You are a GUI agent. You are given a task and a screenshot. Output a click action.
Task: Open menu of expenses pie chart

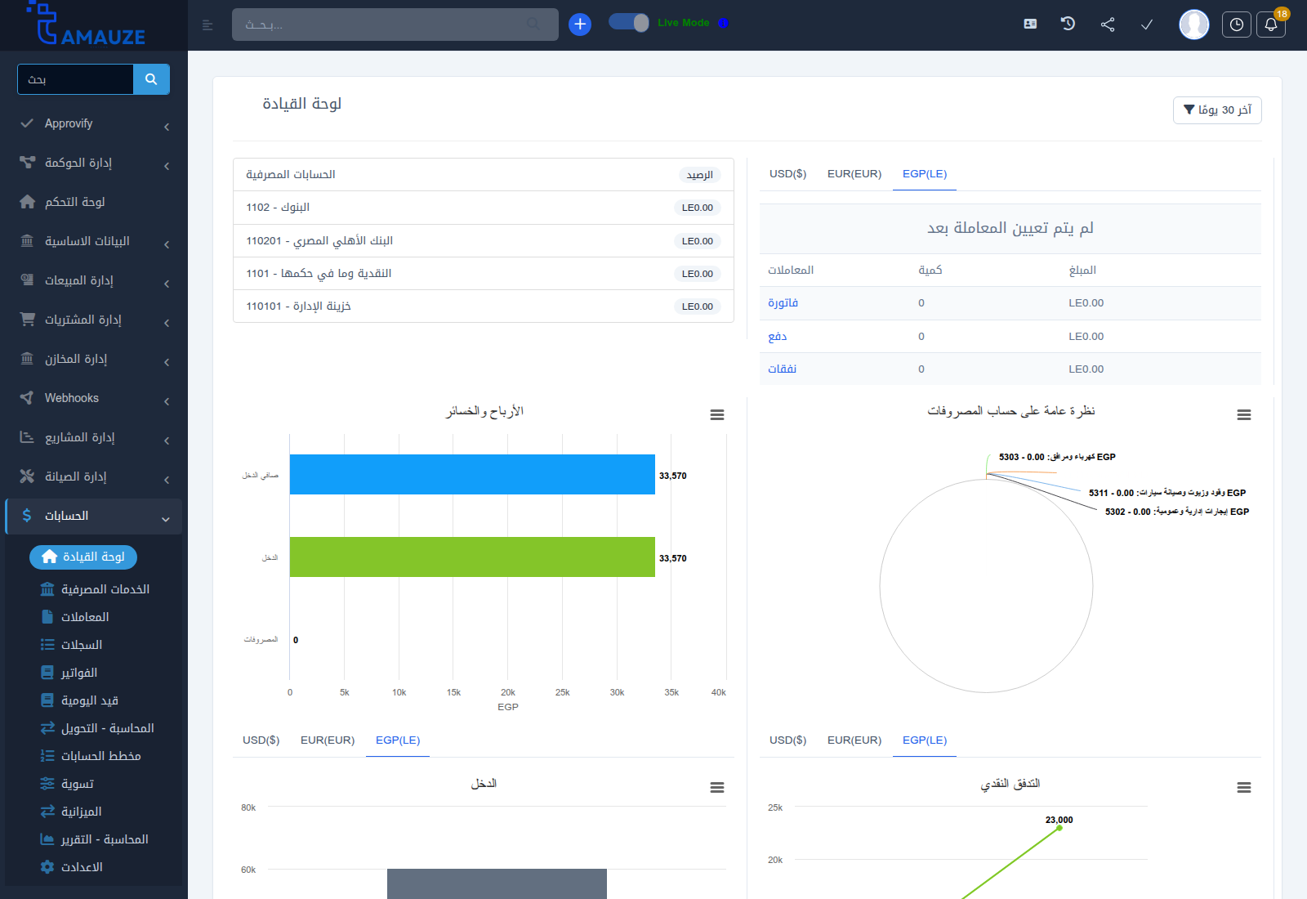[1244, 415]
